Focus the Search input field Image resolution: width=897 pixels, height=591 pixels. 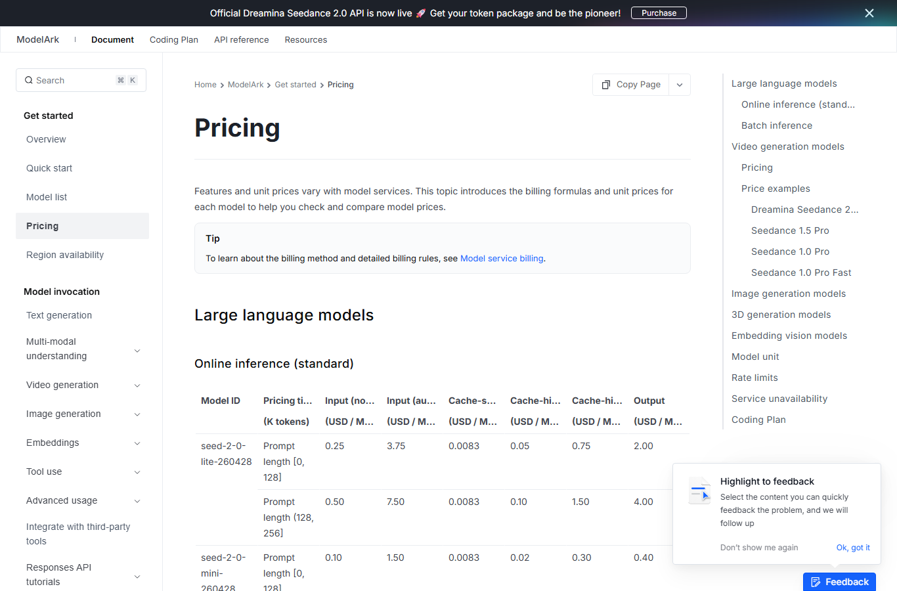point(81,80)
